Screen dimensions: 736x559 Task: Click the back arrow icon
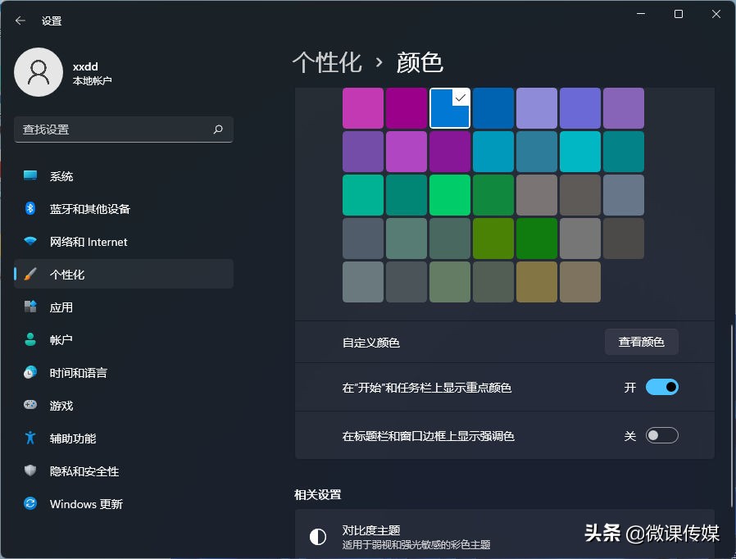[20, 20]
